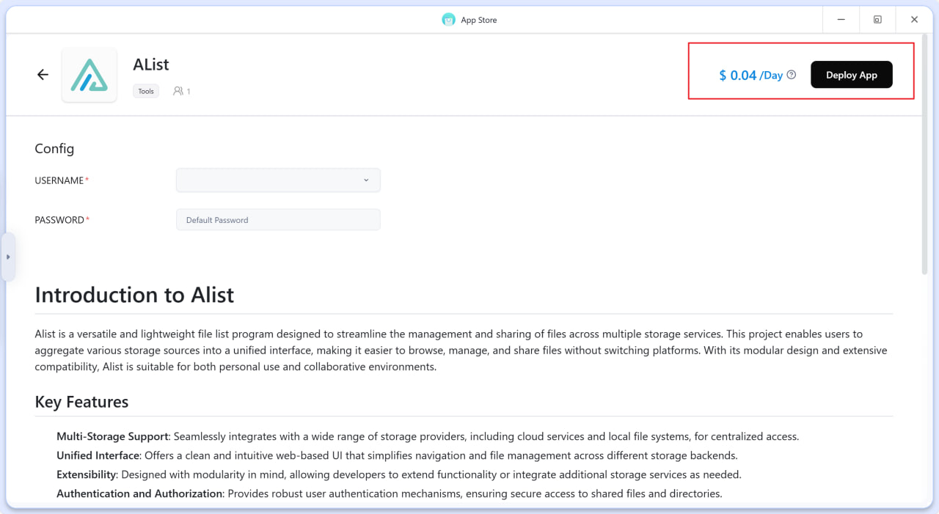Click the Deploy App button
The image size is (939, 514).
click(851, 75)
